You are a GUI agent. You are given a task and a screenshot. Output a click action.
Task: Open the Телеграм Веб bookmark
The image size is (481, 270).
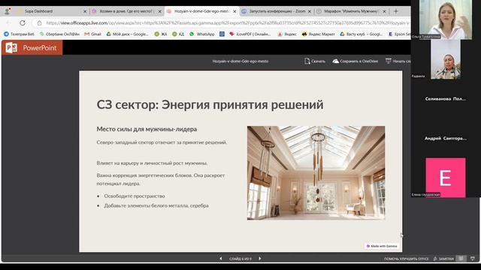[19, 34]
